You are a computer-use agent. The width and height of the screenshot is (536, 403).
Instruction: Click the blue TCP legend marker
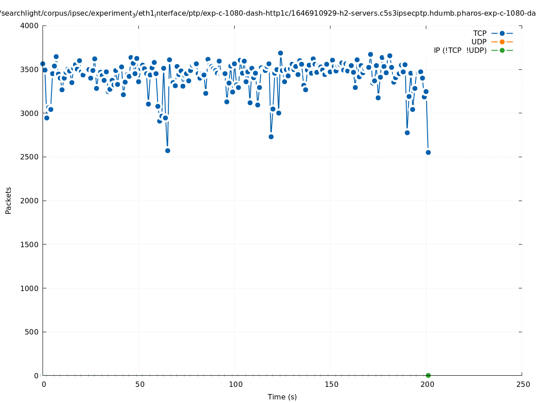coord(502,33)
